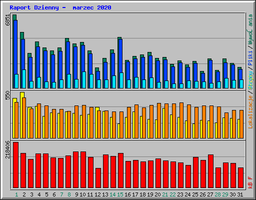This screenshot has height=200, width=256.
Task: Select the day 31 label on the axis
Action: [x=240, y=194]
